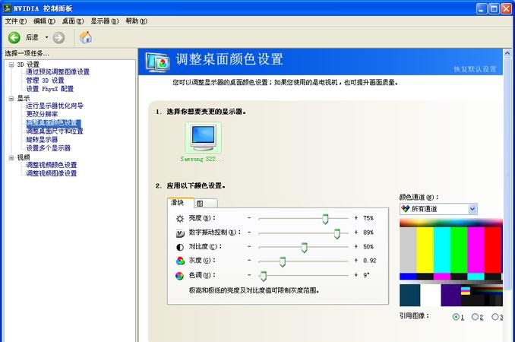Click the 75% brightness value
Image resolution: width=515 pixels, height=342 pixels.
pyautogui.click(x=368, y=218)
